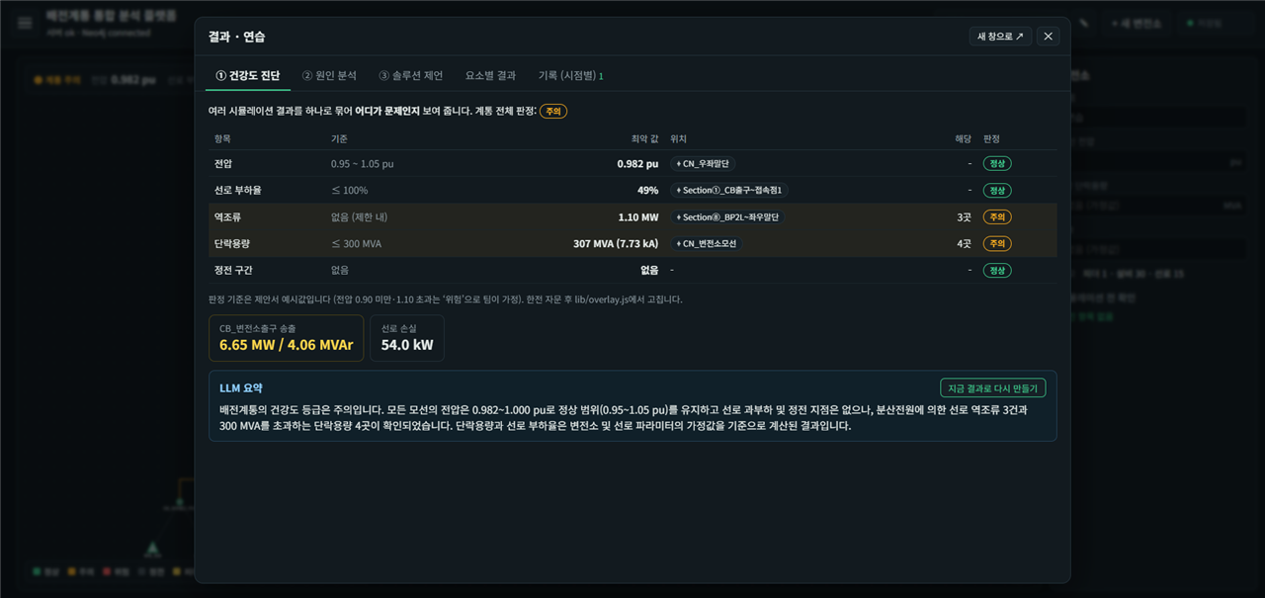Click the 단락용량 row label

233,244
